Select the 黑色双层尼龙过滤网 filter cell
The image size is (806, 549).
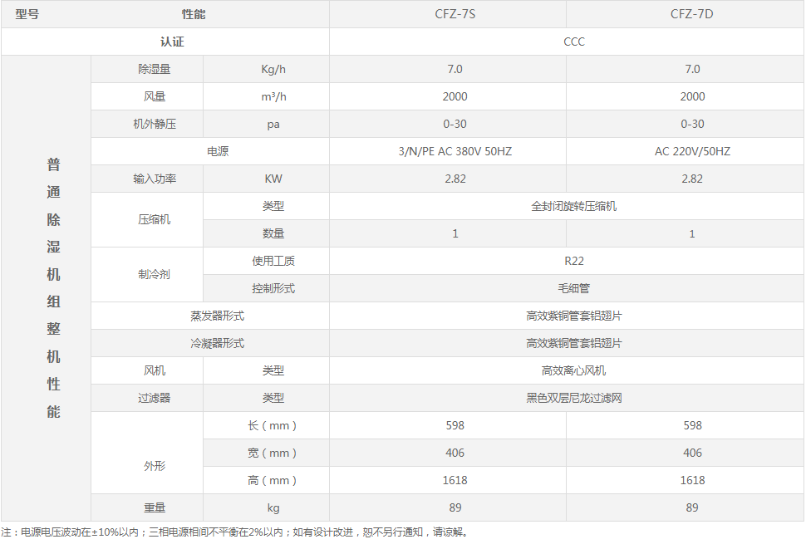click(573, 398)
